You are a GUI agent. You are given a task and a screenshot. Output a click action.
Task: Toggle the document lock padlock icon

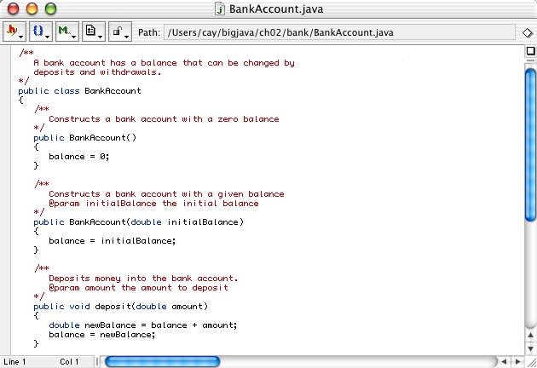[x=117, y=32]
